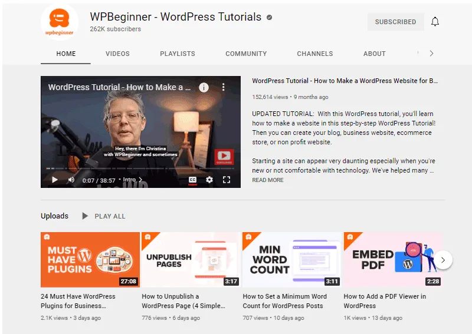Open the Min Word Count video thumbnail

click(x=292, y=259)
